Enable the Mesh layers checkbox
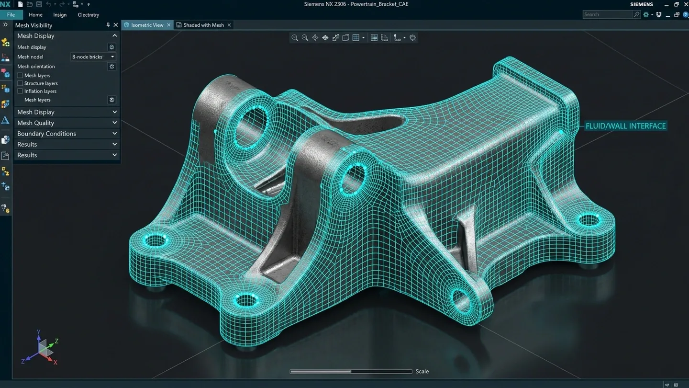The width and height of the screenshot is (689, 388). (20, 75)
